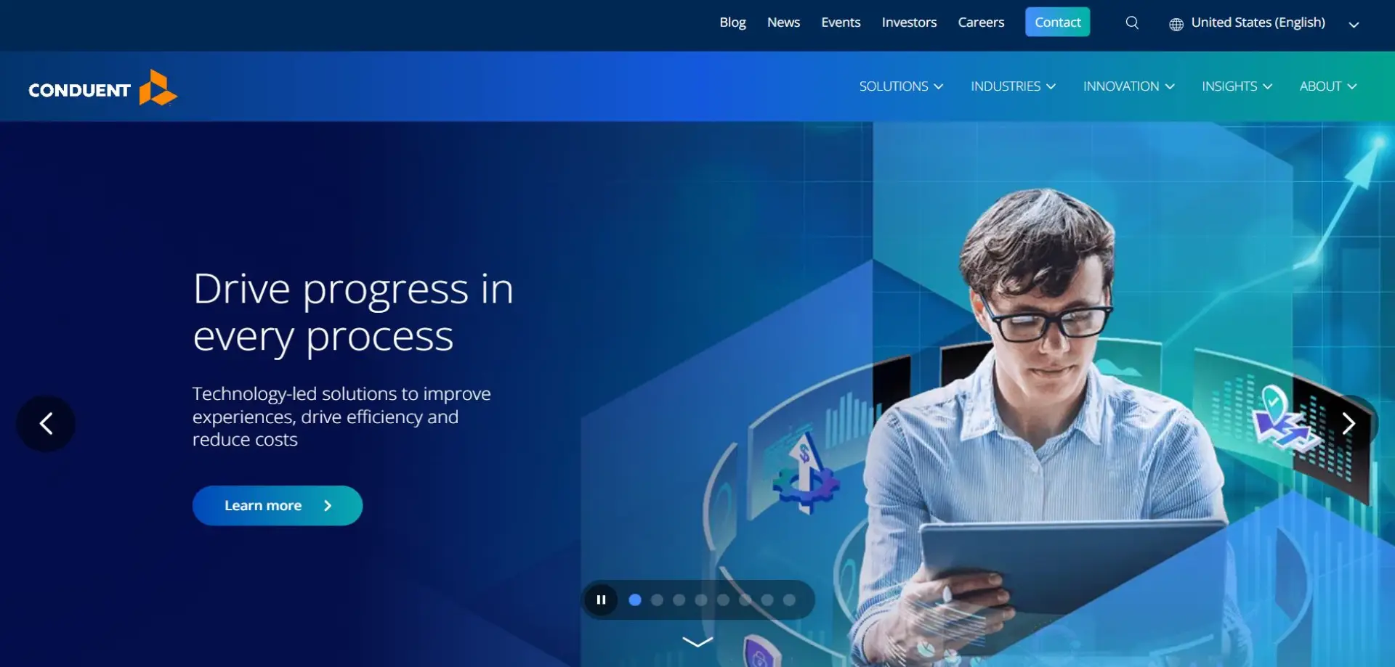Click the Contact button

(x=1057, y=22)
